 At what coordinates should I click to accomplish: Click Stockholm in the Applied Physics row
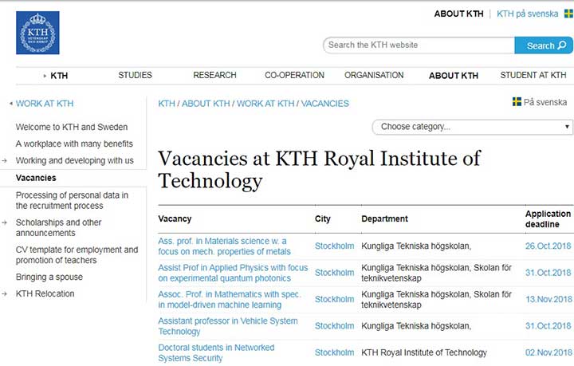(335, 273)
